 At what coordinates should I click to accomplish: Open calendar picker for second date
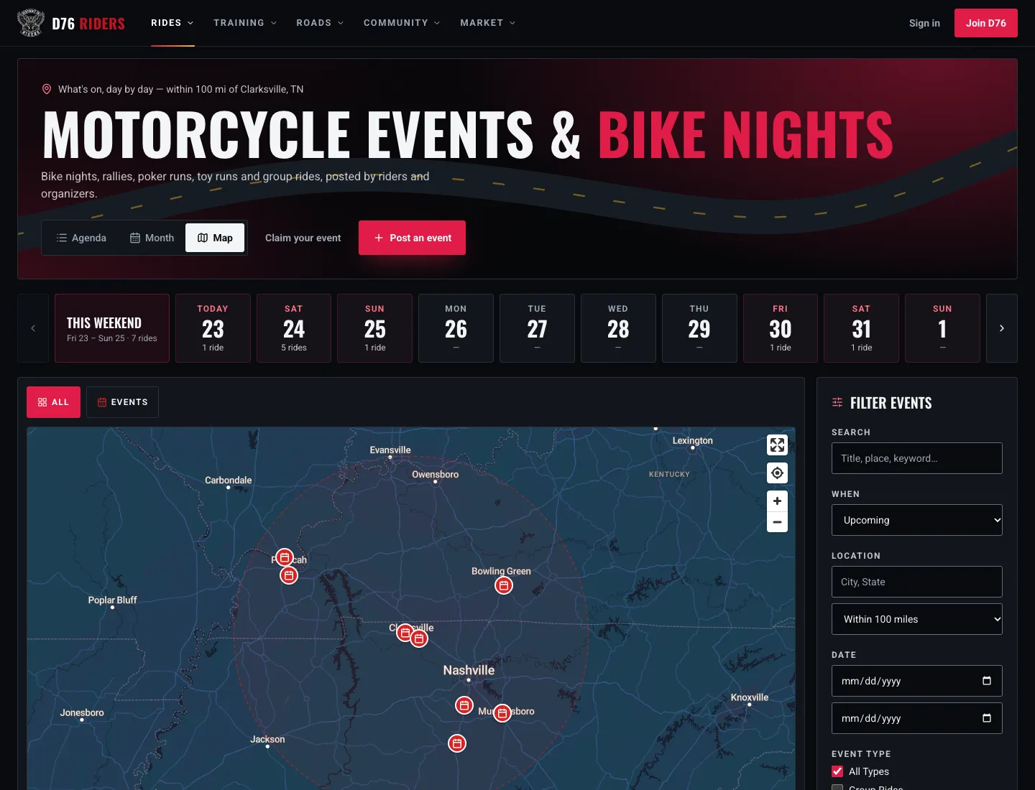[987, 718]
